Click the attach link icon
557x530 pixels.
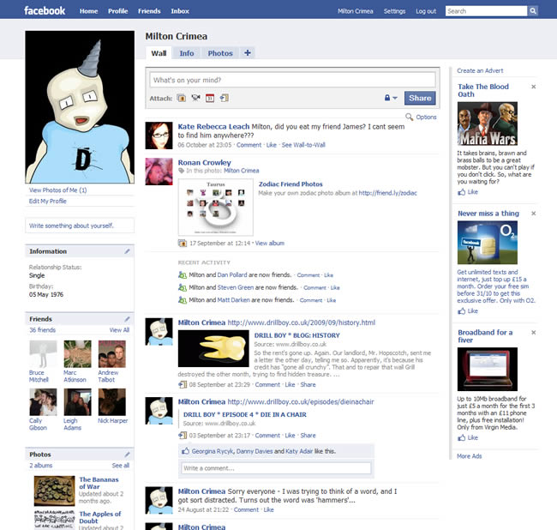(x=223, y=99)
